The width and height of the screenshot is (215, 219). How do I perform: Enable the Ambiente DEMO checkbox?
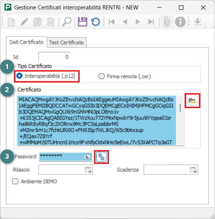(x=15, y=181)
